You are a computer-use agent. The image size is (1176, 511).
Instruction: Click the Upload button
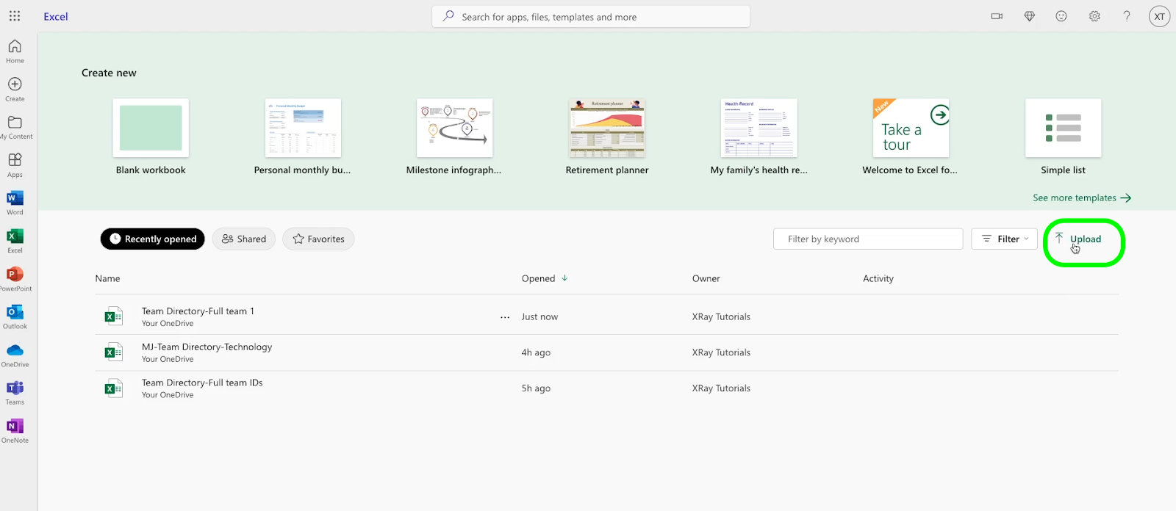pyautogui.click(x=1079, y=239)
